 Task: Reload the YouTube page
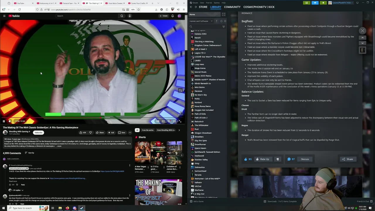19,9
